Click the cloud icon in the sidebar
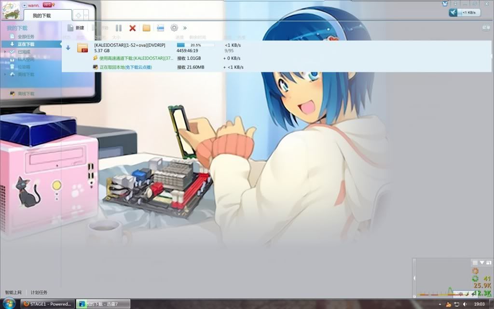 (12, 74)
